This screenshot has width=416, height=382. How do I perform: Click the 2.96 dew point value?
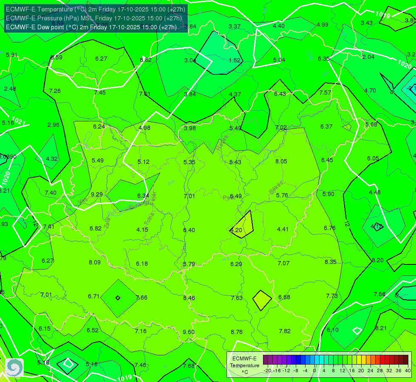pyautogui.click(x=53, y=125)
